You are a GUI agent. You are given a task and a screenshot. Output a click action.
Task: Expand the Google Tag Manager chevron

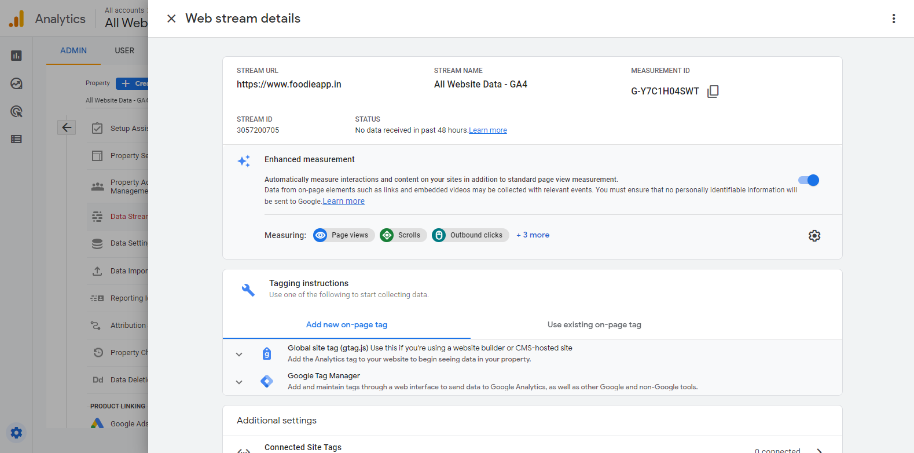point(239,382)
